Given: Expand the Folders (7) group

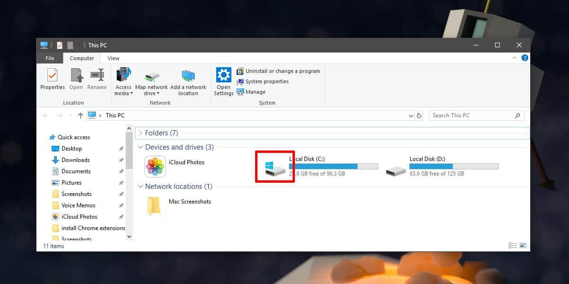Looking at the screenshot, I should coord(140,133).
